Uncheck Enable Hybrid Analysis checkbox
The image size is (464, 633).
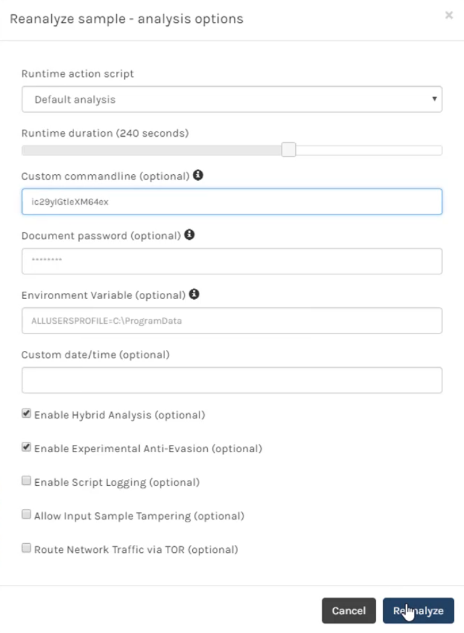[x=27, y=414]
